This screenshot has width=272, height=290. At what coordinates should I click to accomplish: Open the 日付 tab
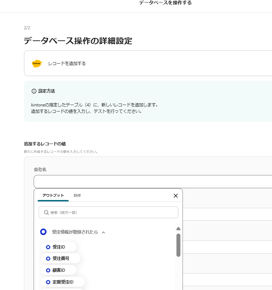(x=77, y=196)
